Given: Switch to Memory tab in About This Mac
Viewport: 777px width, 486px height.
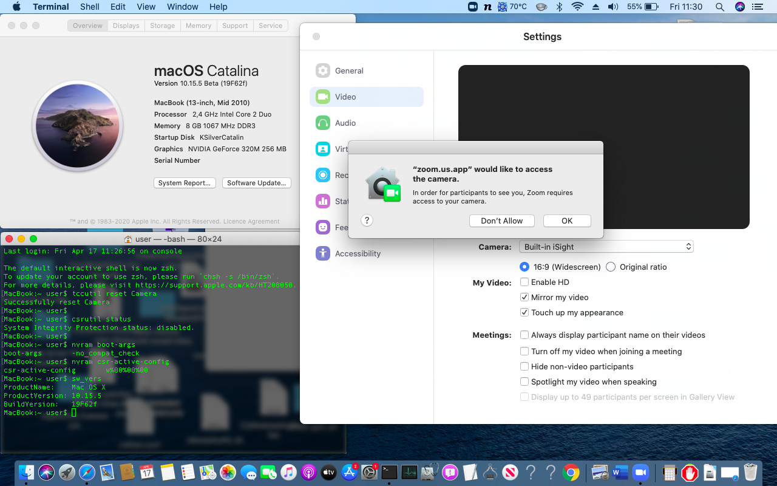Looking at the screenshot, I should pyautogui.click(x=198, y=26).
